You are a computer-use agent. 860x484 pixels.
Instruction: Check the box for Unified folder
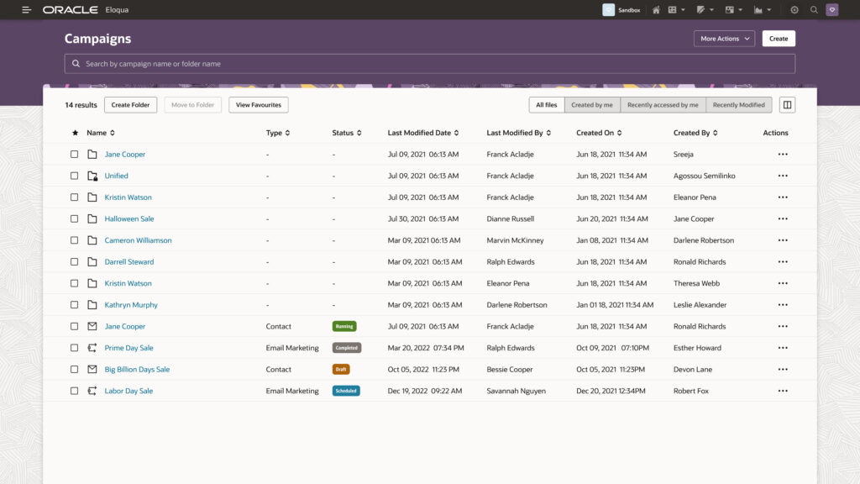click(74, 176)
